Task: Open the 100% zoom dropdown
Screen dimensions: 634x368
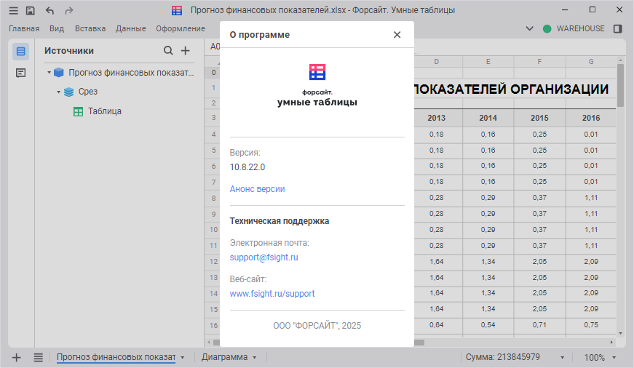Action: (614, 358)
